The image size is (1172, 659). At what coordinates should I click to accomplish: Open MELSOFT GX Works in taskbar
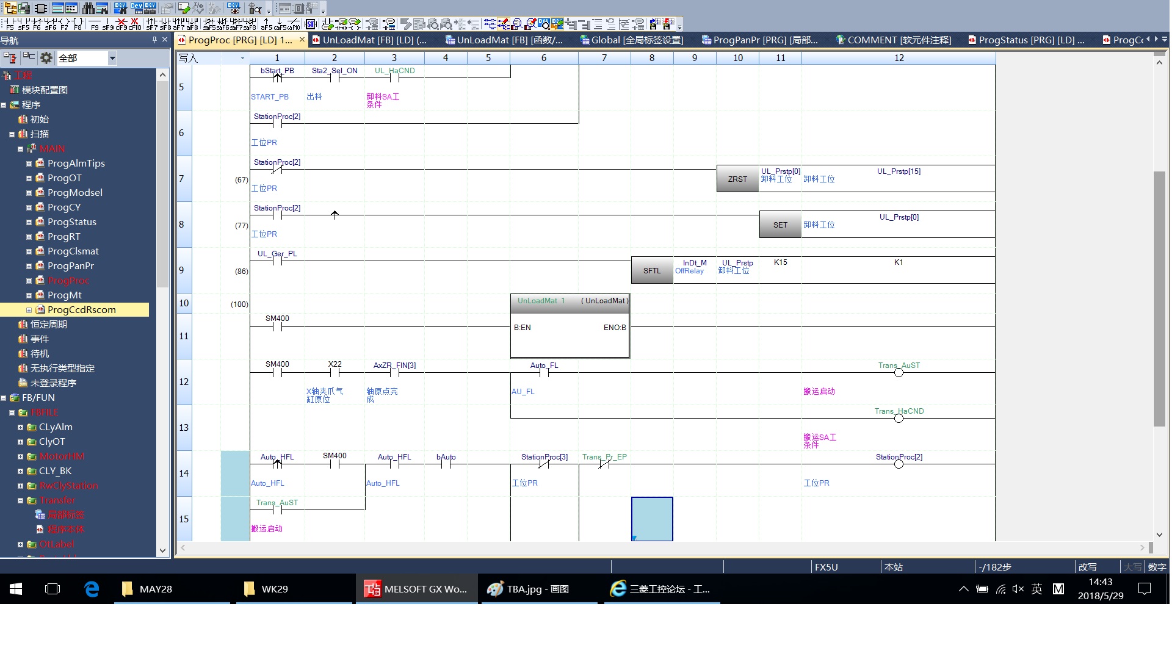pos(416,589)
